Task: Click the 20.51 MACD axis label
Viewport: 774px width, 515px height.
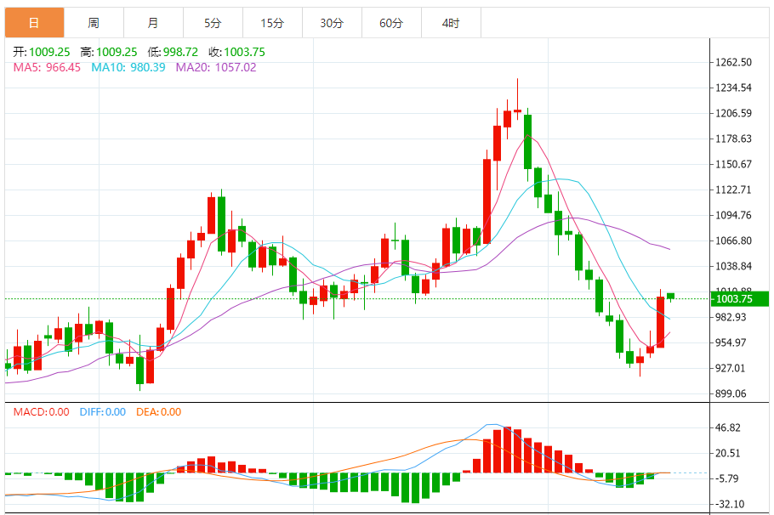Action: point(728,453)
